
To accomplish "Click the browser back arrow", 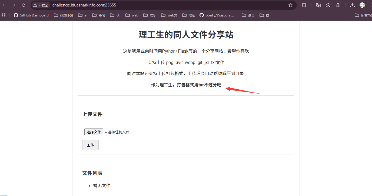I will (x=4, y=5).
